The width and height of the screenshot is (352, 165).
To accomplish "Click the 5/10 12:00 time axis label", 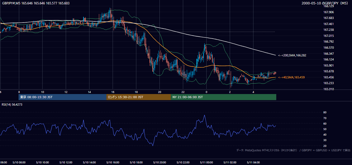I will point(66,163).
